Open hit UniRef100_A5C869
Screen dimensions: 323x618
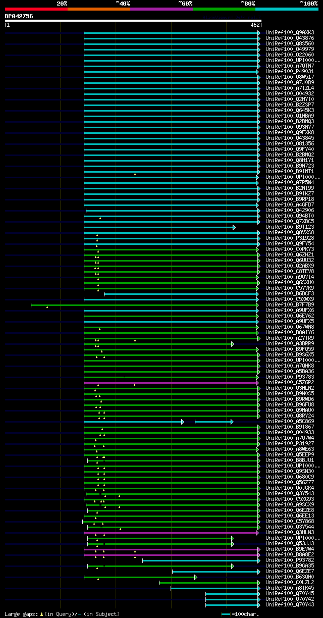pyautogui.click(x=290, y=421)
